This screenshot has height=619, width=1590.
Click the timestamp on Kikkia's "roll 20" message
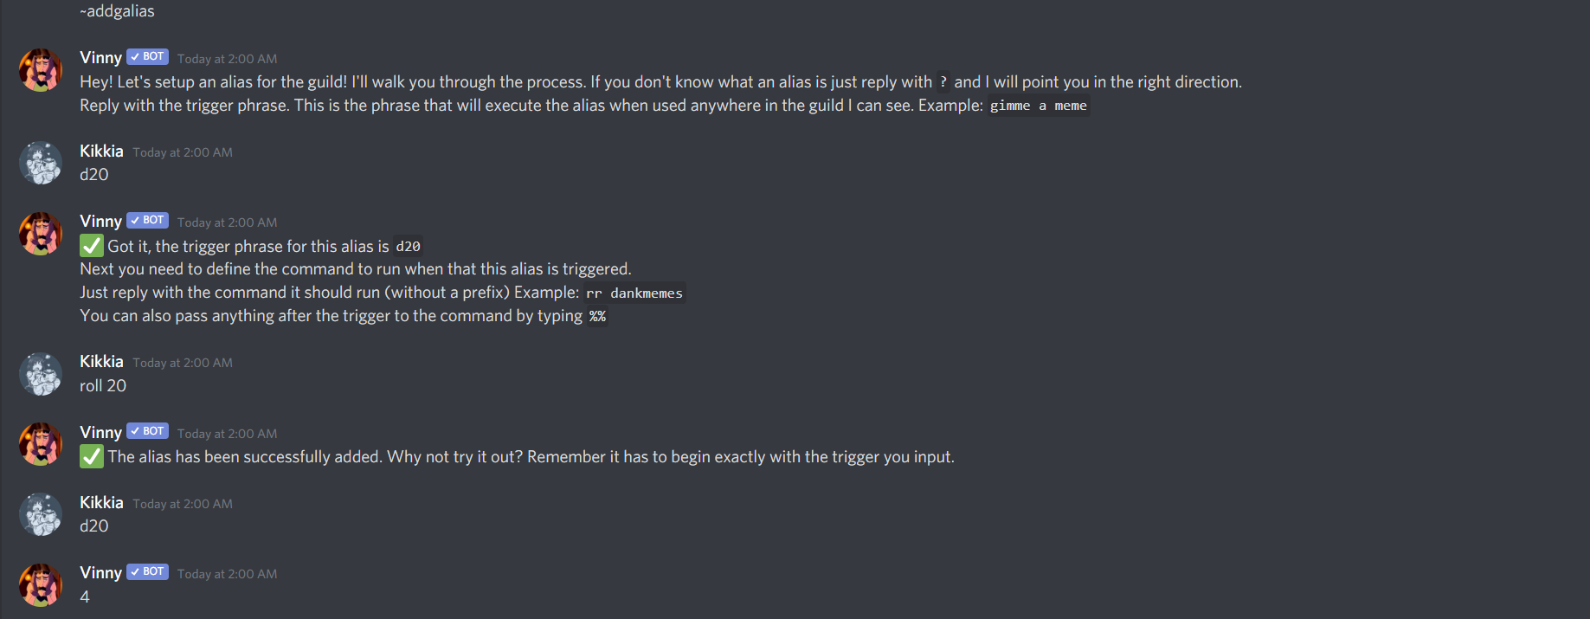(183, 363)
